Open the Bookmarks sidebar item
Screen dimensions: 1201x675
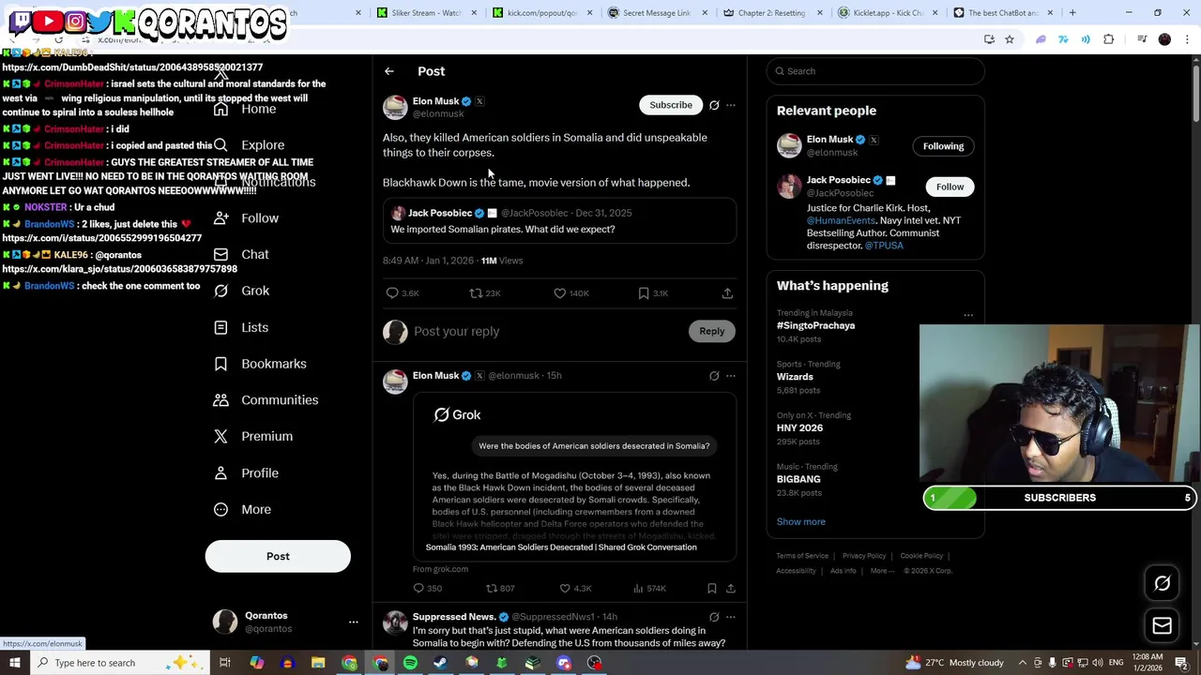click(260, 364)
